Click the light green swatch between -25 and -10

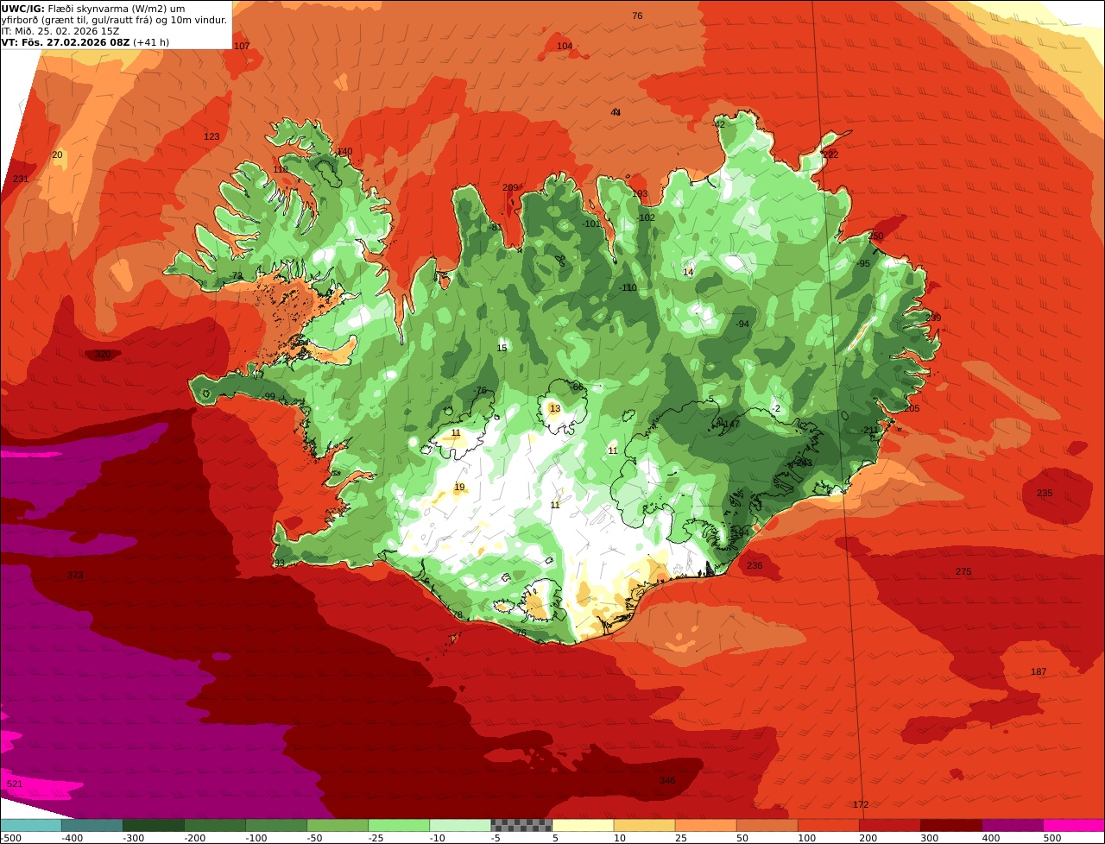(398, 825)
